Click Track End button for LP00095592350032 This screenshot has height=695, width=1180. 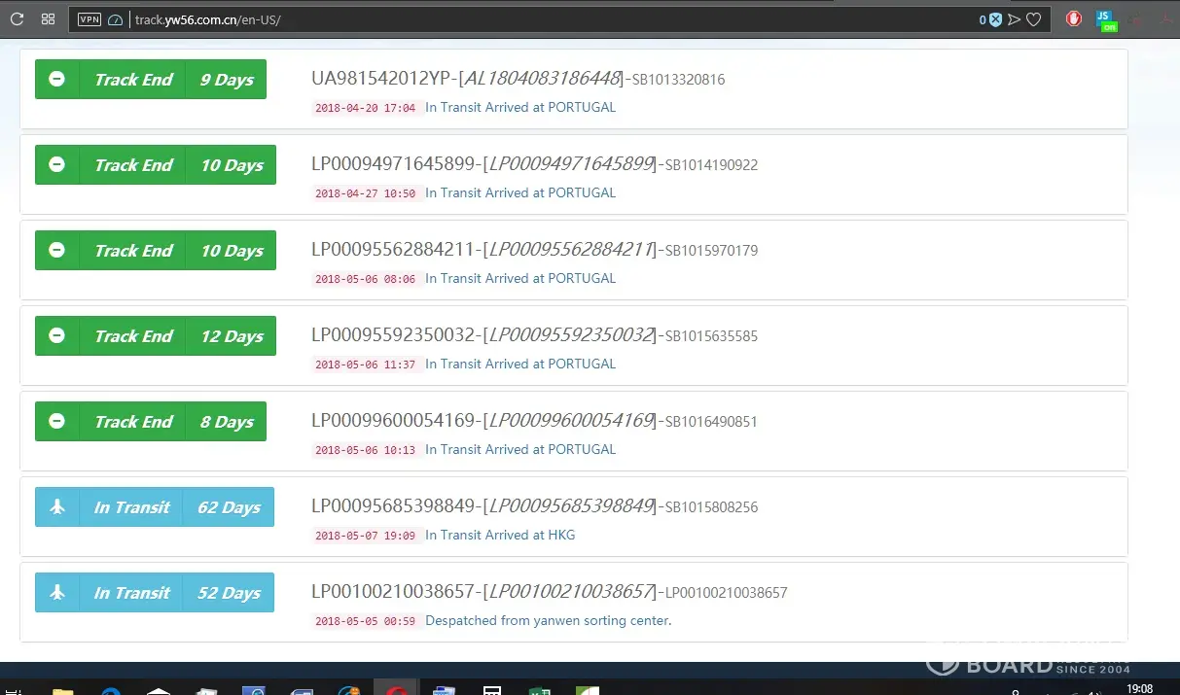pyautogui.click(x=133, y=336)
